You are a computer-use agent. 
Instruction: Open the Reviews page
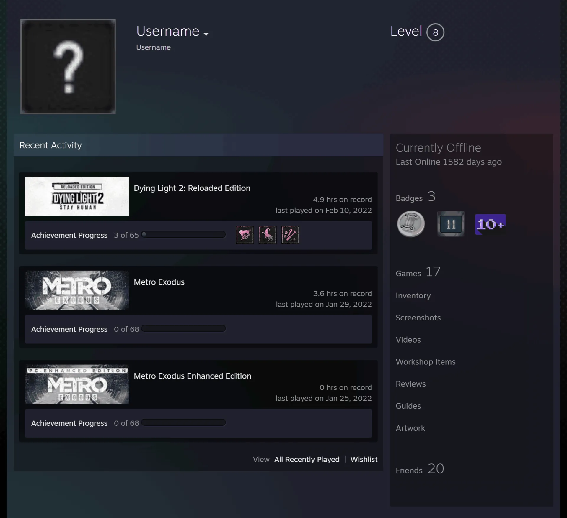pos(411,384)
